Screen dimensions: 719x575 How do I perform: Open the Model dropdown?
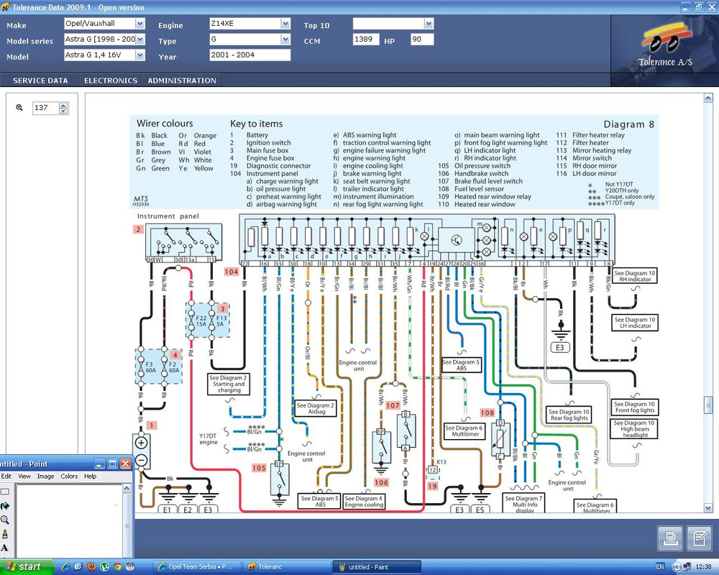click(x=140, y=55)
